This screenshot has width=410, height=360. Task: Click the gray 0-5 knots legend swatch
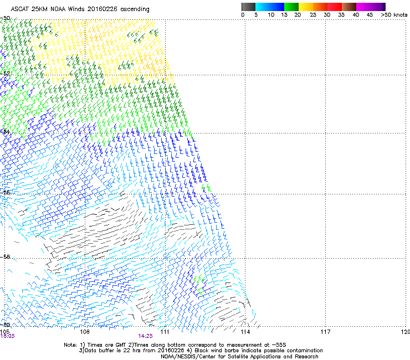point(248,7)
